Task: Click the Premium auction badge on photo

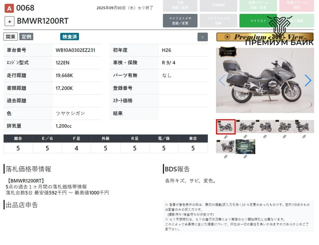Action: [x=227, y=52]
